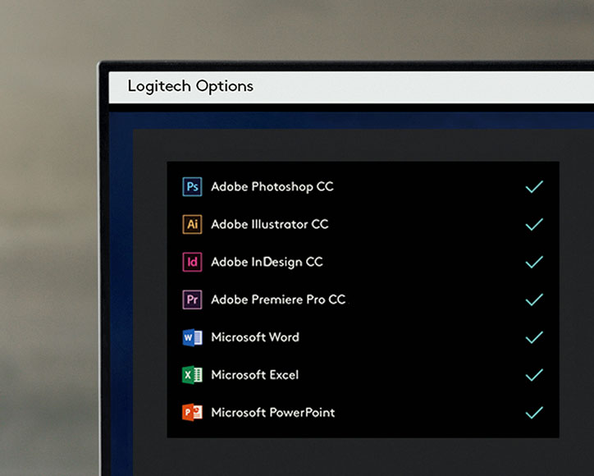Screen dimensions: 594x476
Task: Click the Premiere Pro Pr icon
Action: [x=192, y=300]
